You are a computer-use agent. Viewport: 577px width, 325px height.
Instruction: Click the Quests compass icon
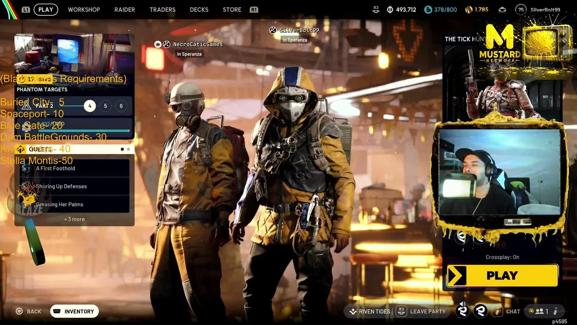[21, 149]
